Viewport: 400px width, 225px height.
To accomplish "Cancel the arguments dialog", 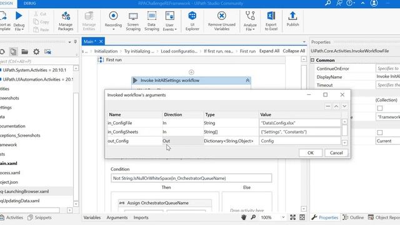I will tap(336, 152).
